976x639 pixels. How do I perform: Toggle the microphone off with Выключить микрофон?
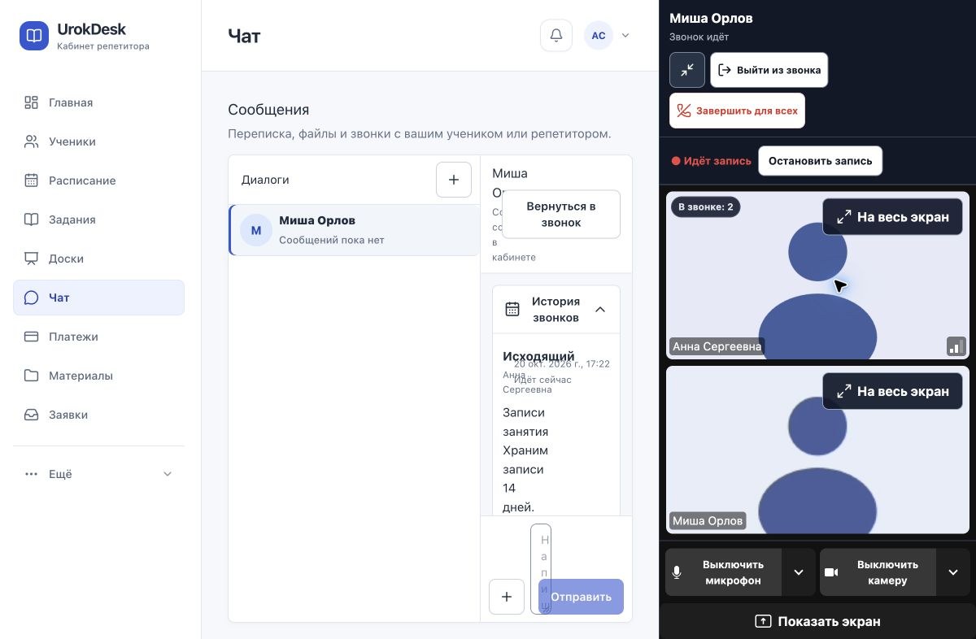click(x=724, y=572)
